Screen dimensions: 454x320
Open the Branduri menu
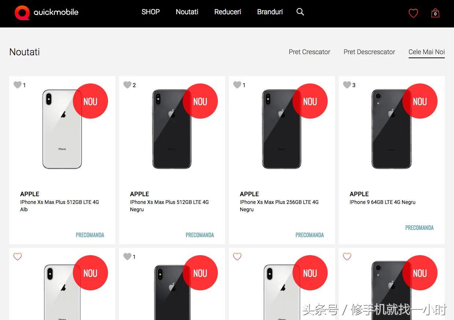coord(270,12)
